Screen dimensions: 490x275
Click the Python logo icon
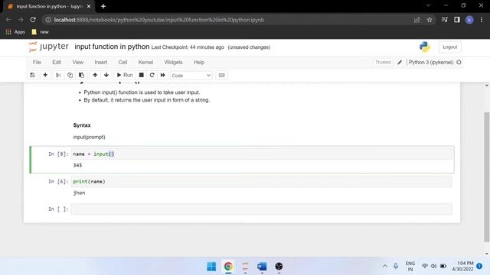click(x=425, y=47)
